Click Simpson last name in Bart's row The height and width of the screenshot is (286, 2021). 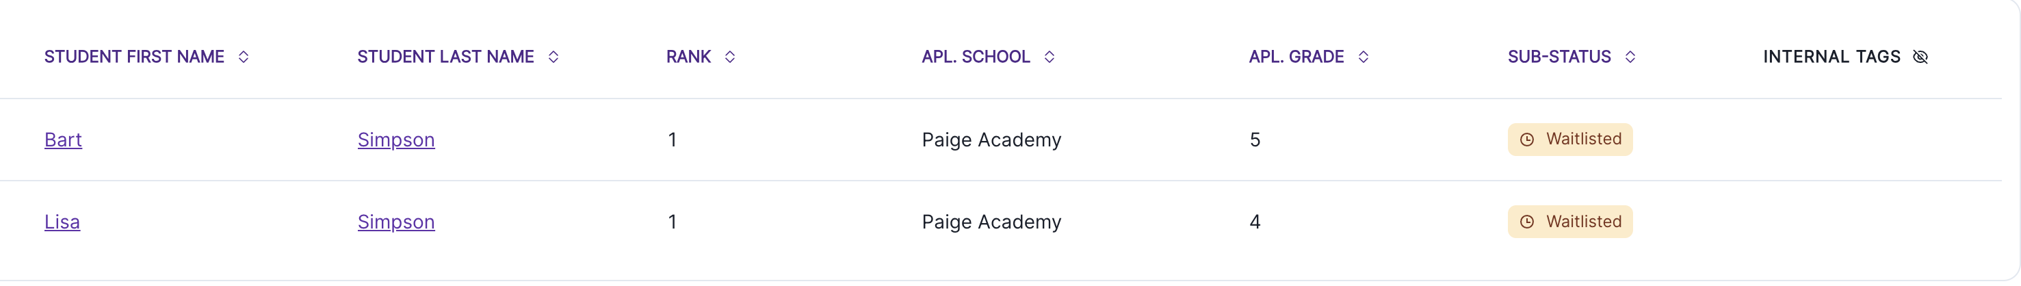395,140
